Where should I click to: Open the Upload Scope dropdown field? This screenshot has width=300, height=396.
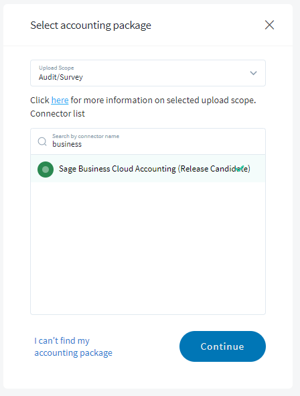pos(148,73)
